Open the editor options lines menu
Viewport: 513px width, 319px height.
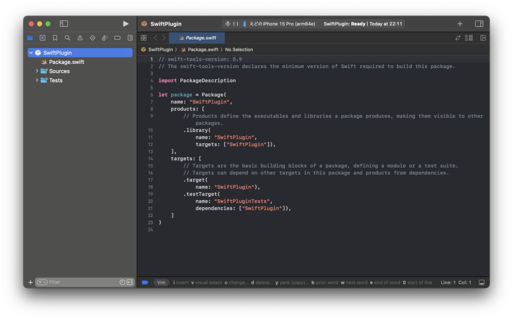point(469,38)
